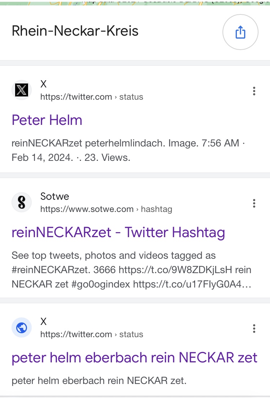Click the sotwe.com hashtag URL

coord(106,209)
